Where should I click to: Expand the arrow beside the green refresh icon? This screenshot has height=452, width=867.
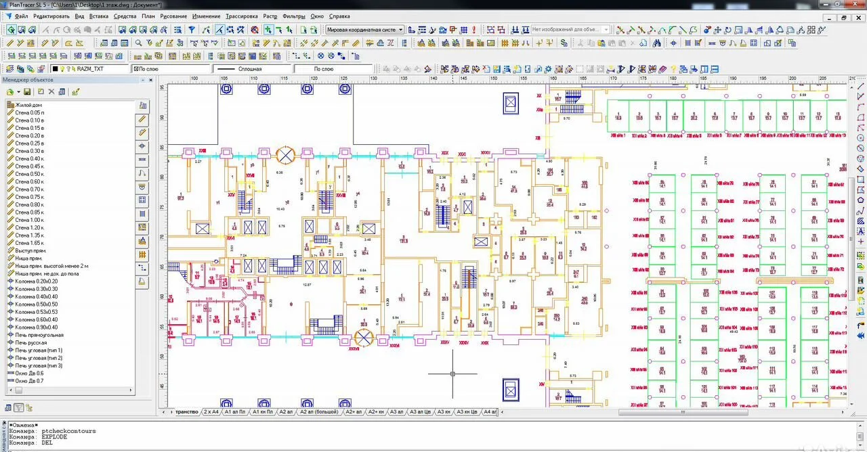point(18,91)
